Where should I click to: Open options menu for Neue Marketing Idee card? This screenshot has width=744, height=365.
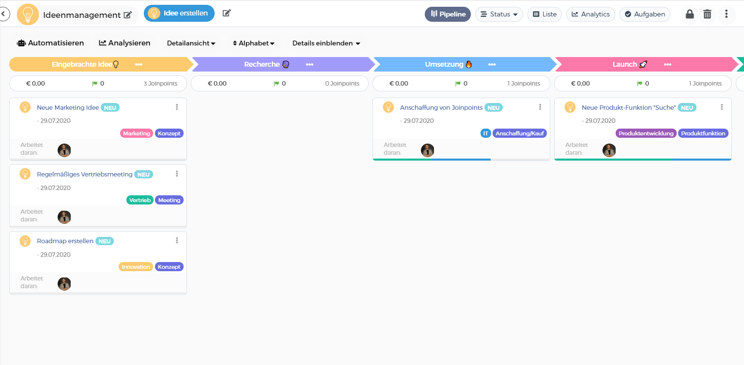[x=177, y=107]
